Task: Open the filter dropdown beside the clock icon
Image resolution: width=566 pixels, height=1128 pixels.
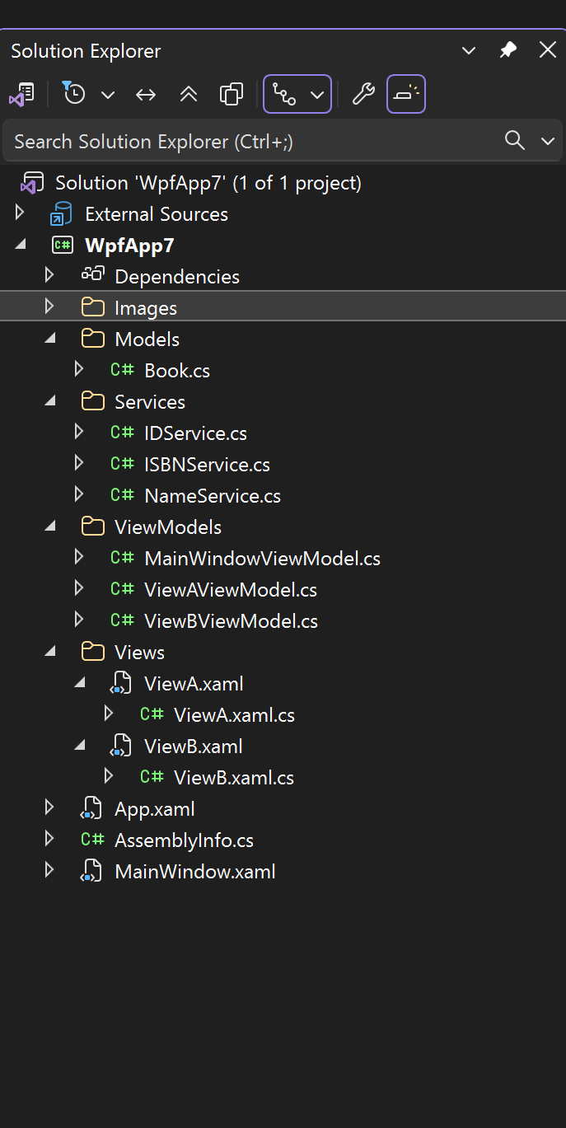Action: coord(108,93)
